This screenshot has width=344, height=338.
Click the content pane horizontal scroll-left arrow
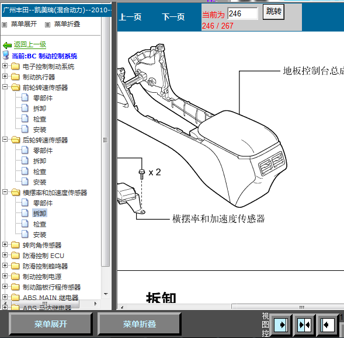point(122,307)
